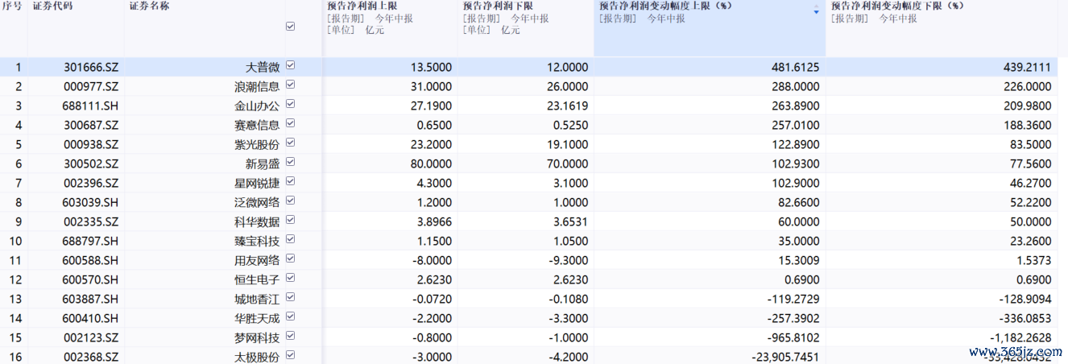Select the code 600410.SH
The image size is (1068, 364).
coord(91,318)
